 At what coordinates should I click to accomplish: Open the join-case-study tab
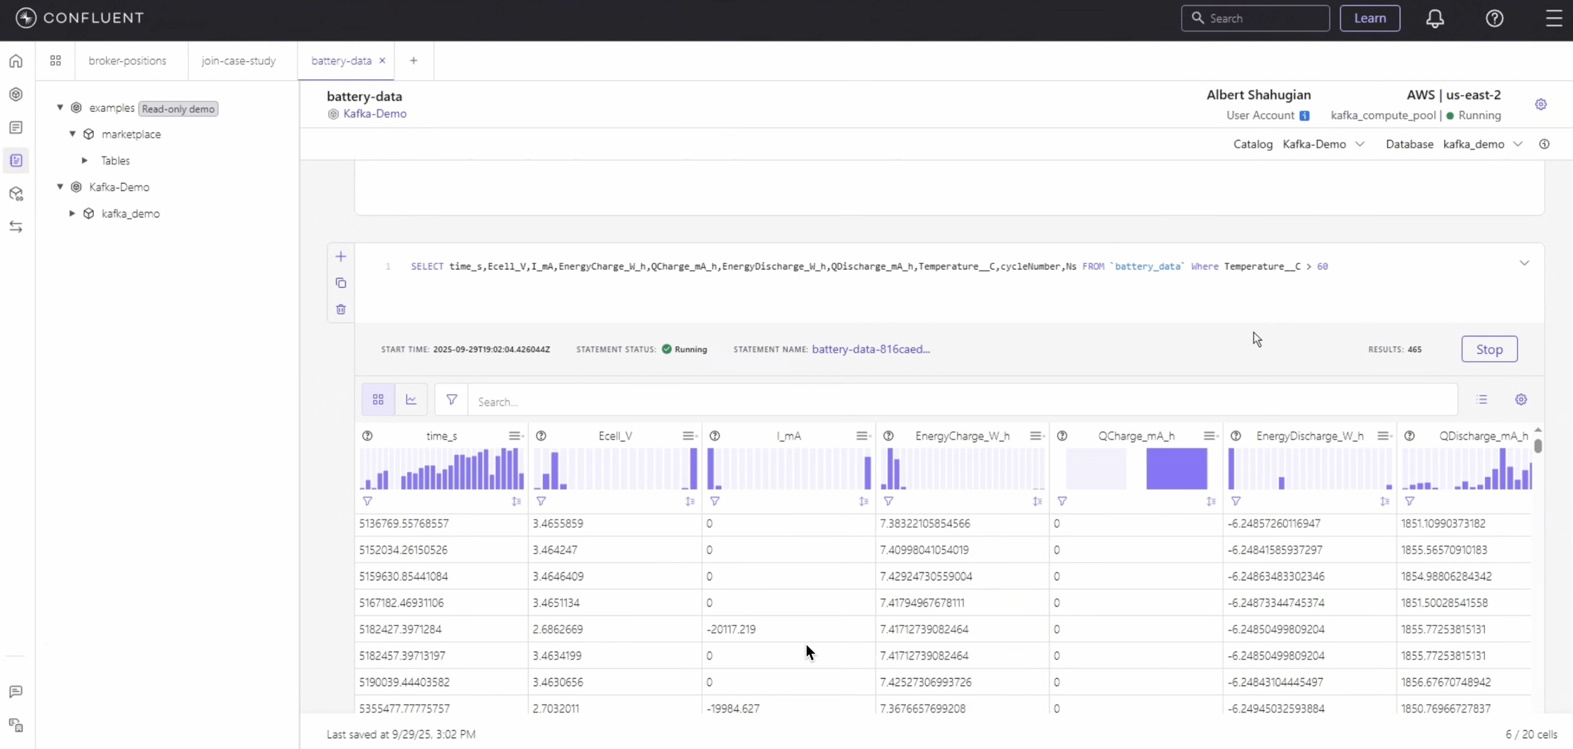(x=238, y=60)
